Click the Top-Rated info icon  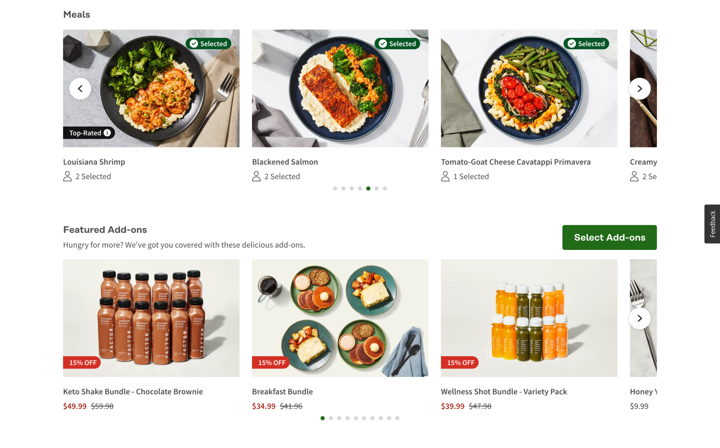pyautogui.click(x=107, y=133)
